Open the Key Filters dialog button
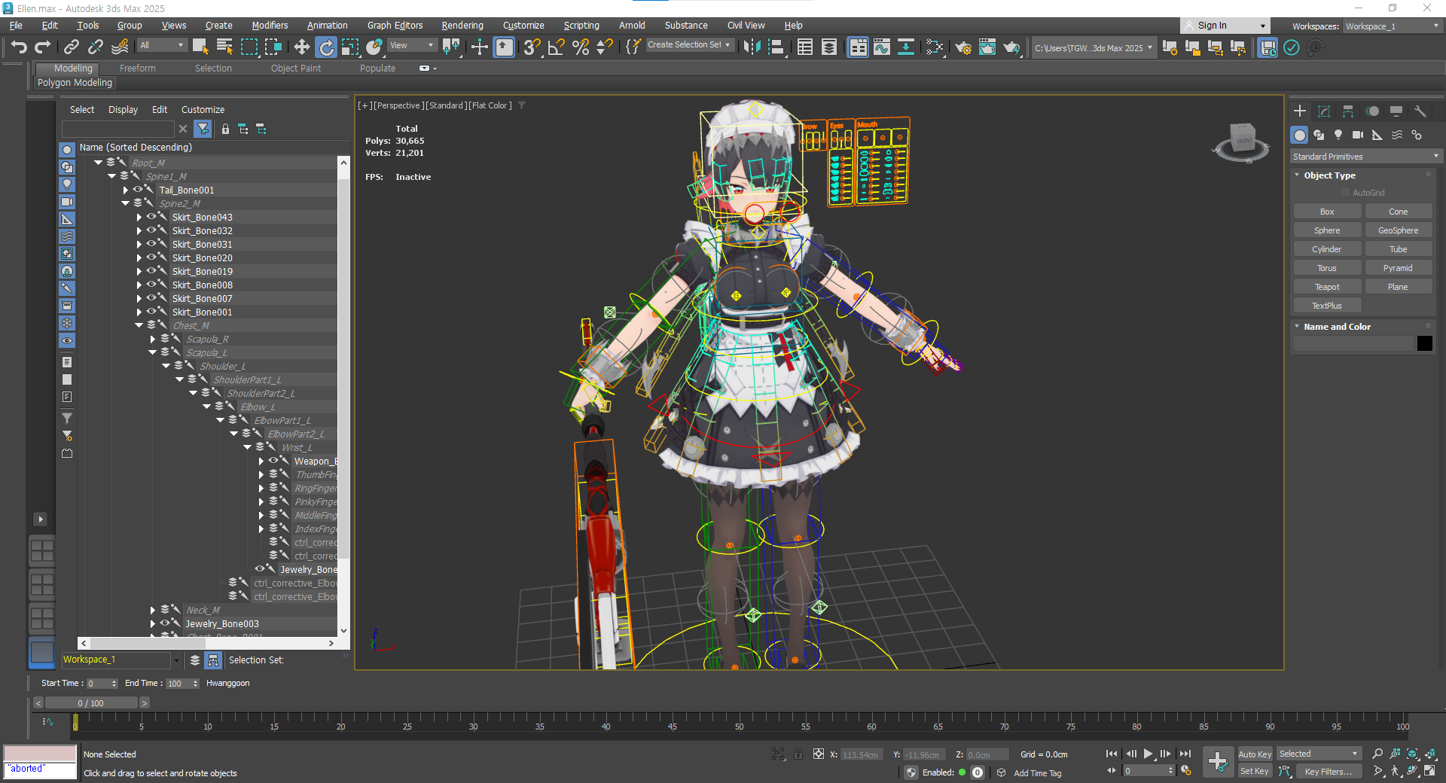This screenshot has width=1446, height=783. point(1329,771)
